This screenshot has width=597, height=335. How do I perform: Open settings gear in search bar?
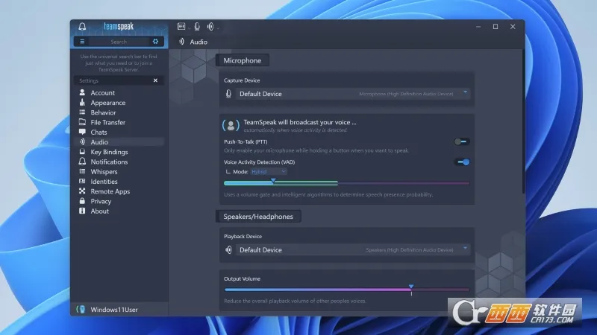pyautogui.click(x=155, y=42)
